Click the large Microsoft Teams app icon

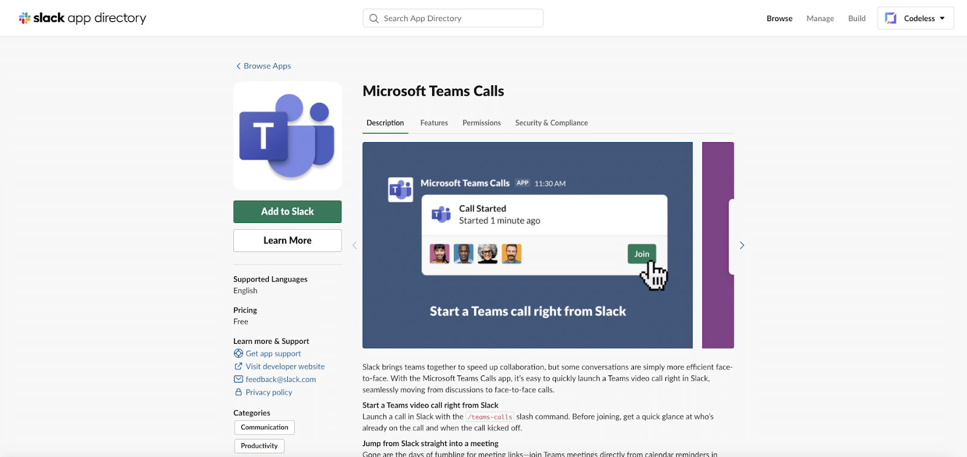point(288,136)
